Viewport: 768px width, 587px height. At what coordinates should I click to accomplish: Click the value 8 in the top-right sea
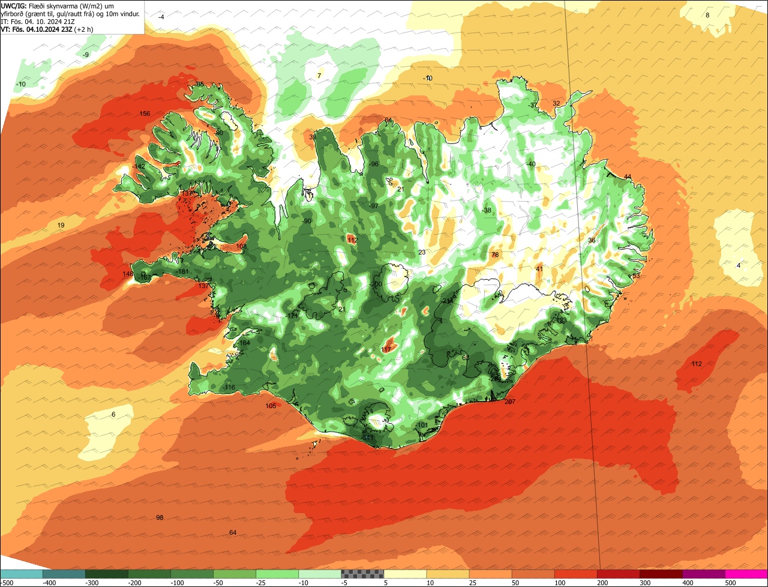707,15
